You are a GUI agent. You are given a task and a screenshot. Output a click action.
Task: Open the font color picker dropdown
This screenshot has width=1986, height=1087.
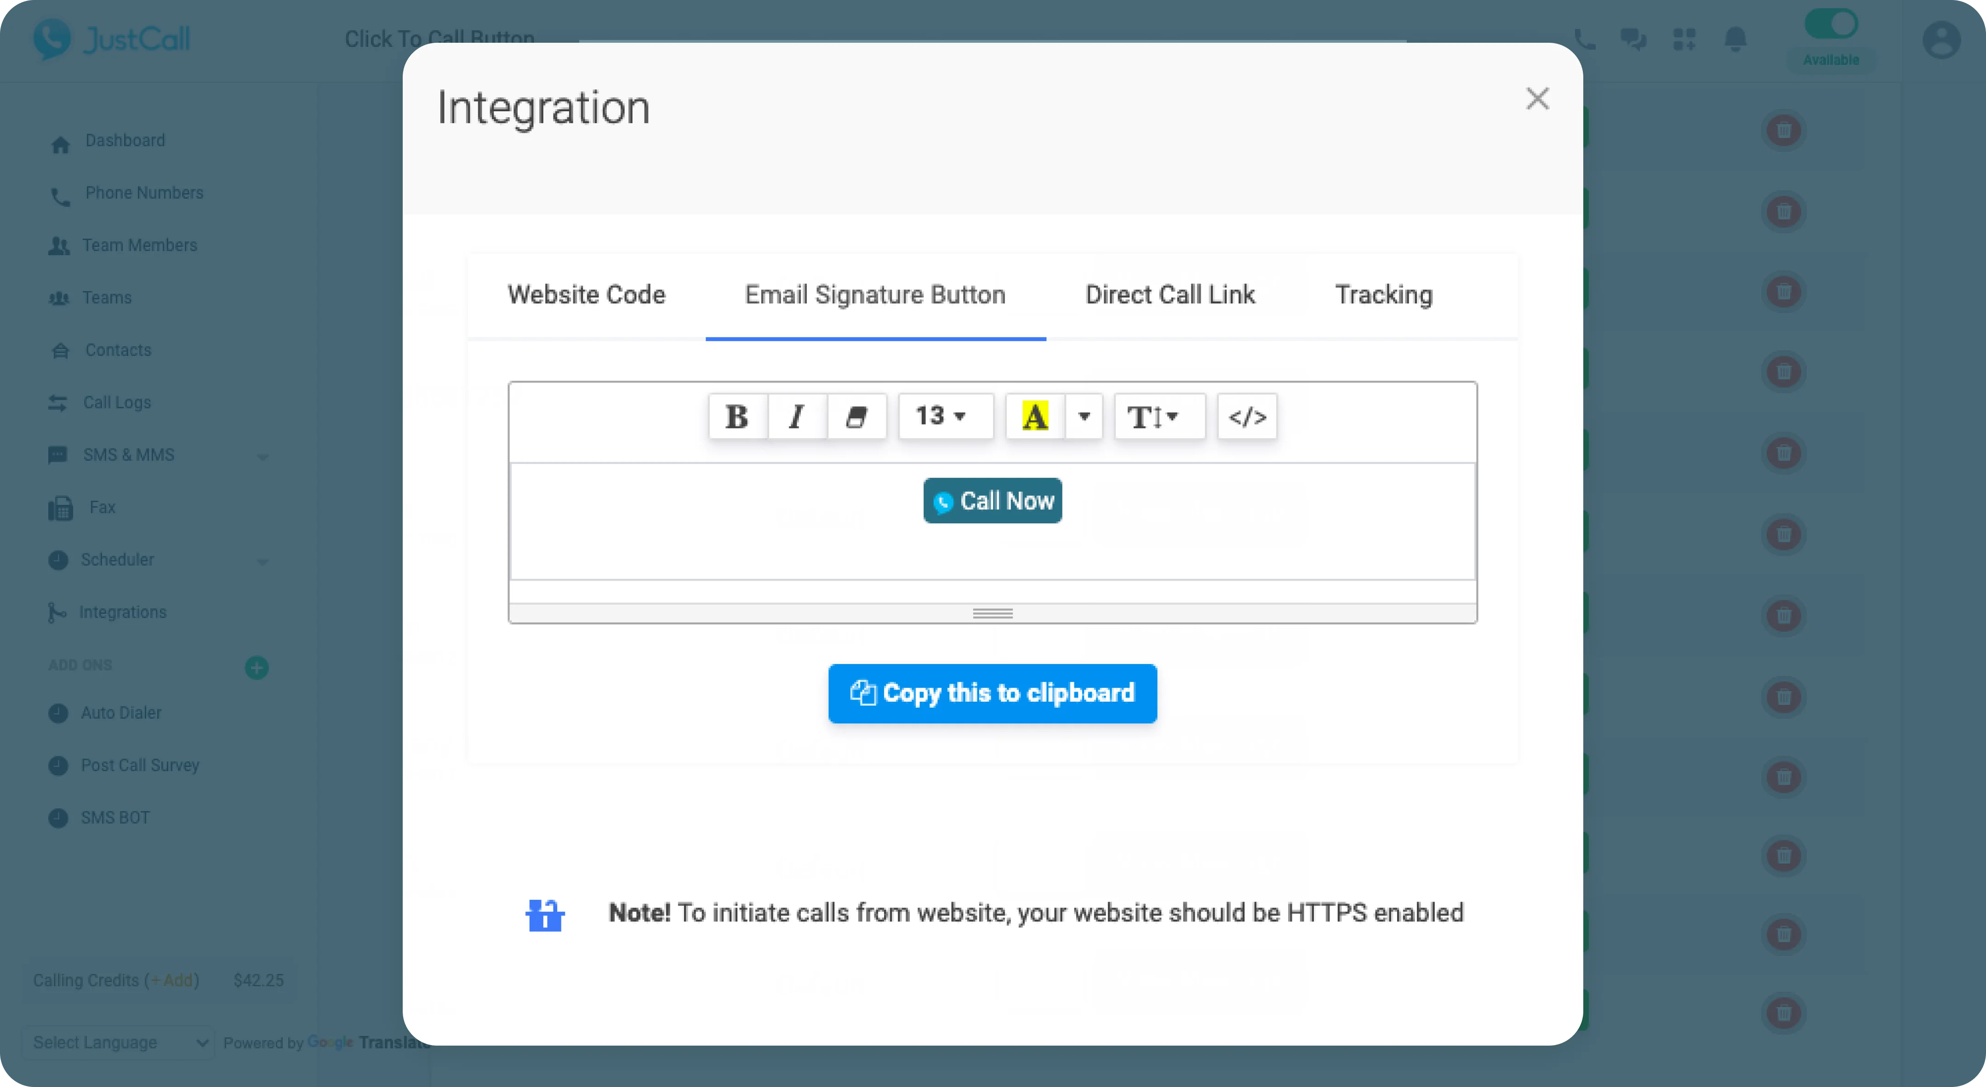1084,416
